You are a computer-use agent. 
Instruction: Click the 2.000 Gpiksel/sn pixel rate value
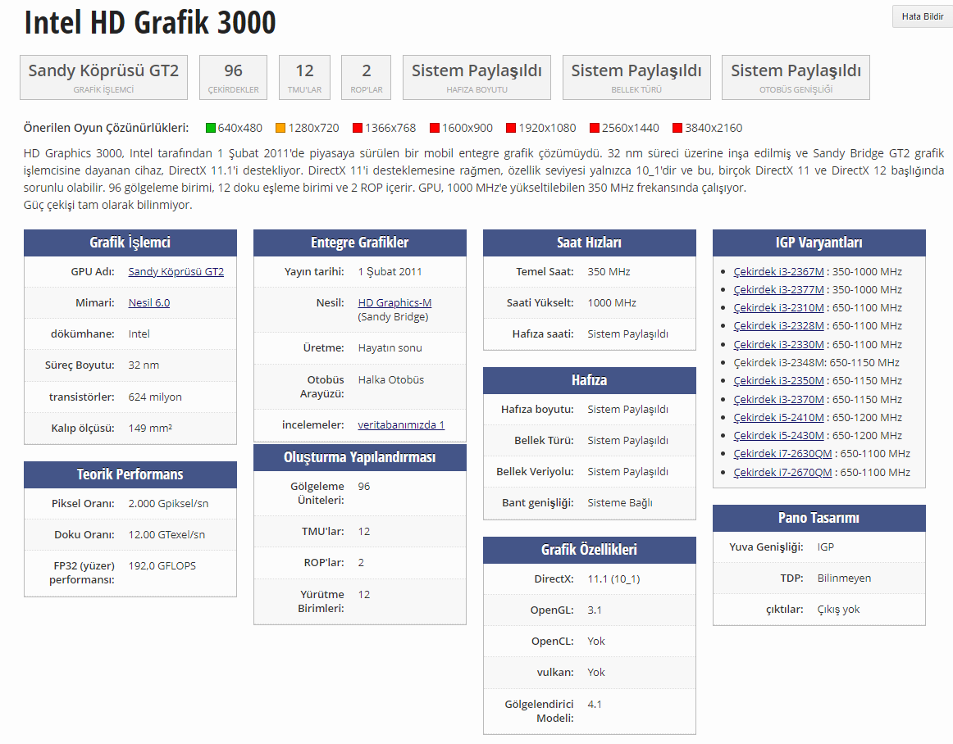[x=168, y=503]
